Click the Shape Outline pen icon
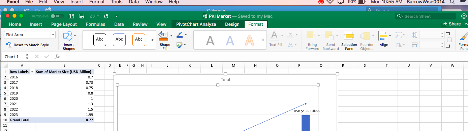468x131 pixels. point(180,35)
